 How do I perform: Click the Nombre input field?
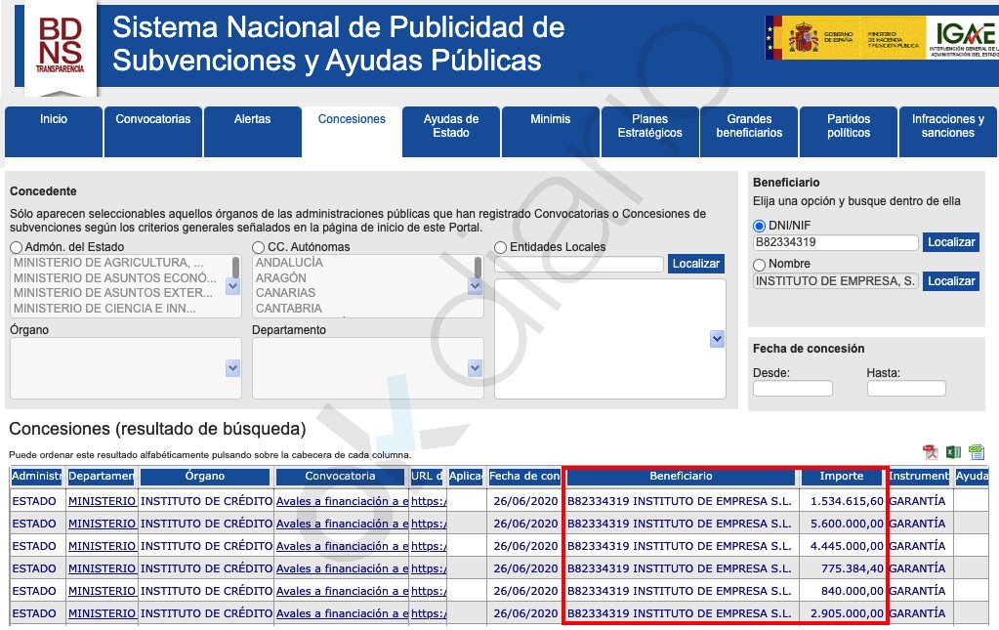tap(835, 281)
